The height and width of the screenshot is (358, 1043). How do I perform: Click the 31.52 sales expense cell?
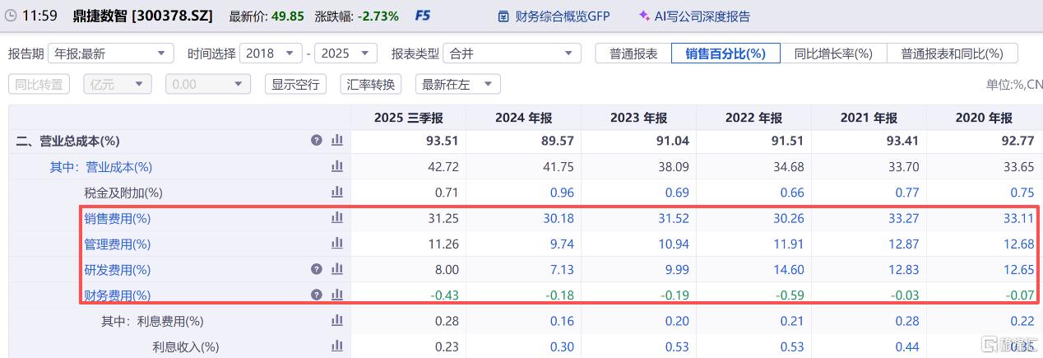[x=674, y=219]
